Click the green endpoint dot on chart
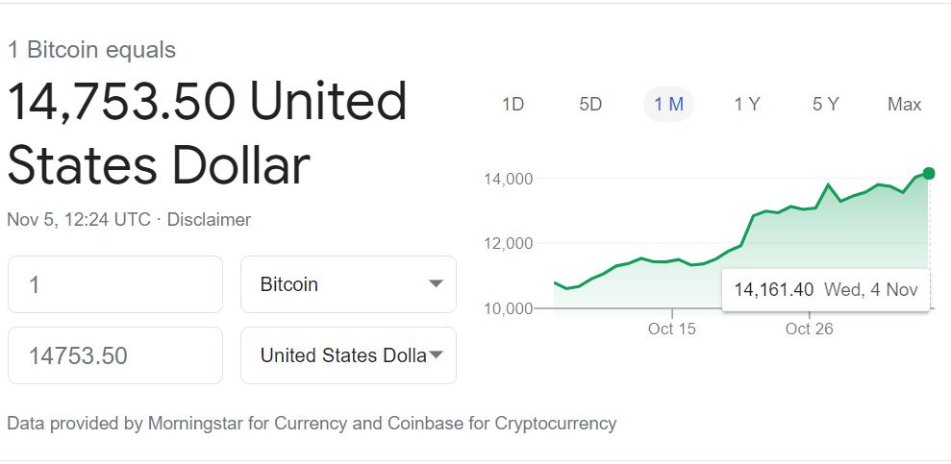The height and width of the screenshot is (464, 951). pyautogui.click(x=928, y=173)
